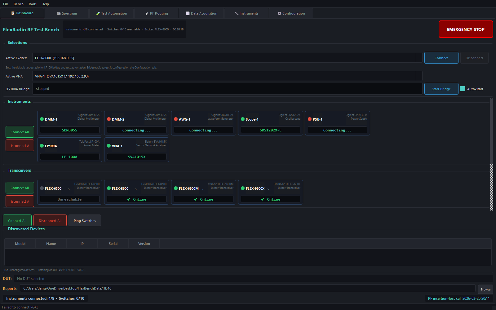This screenshot has width=496, height=310.
Task: Click the IP column header
Action: click(82, 244)
